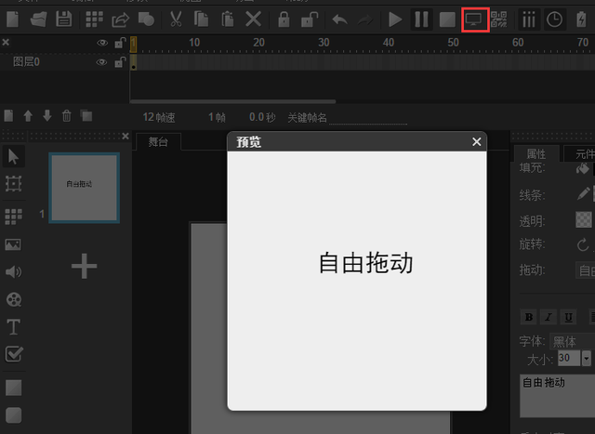595x434 pixels.
Task: Open the font size dropdown arrow
Action: tap(586, 358)
